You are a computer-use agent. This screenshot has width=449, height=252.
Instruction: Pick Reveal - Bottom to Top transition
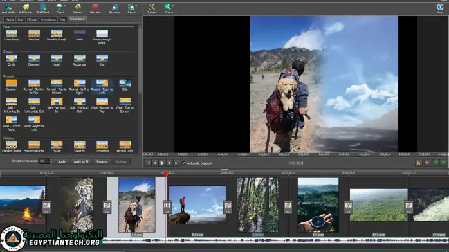coord(34,87)
